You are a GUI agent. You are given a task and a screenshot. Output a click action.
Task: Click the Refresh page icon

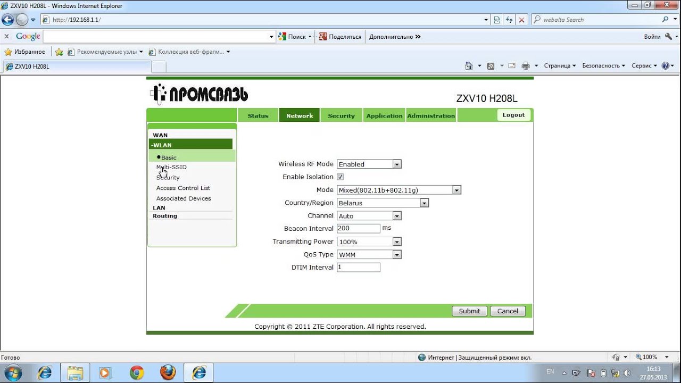pyautogui.click(x=509, y=20)
